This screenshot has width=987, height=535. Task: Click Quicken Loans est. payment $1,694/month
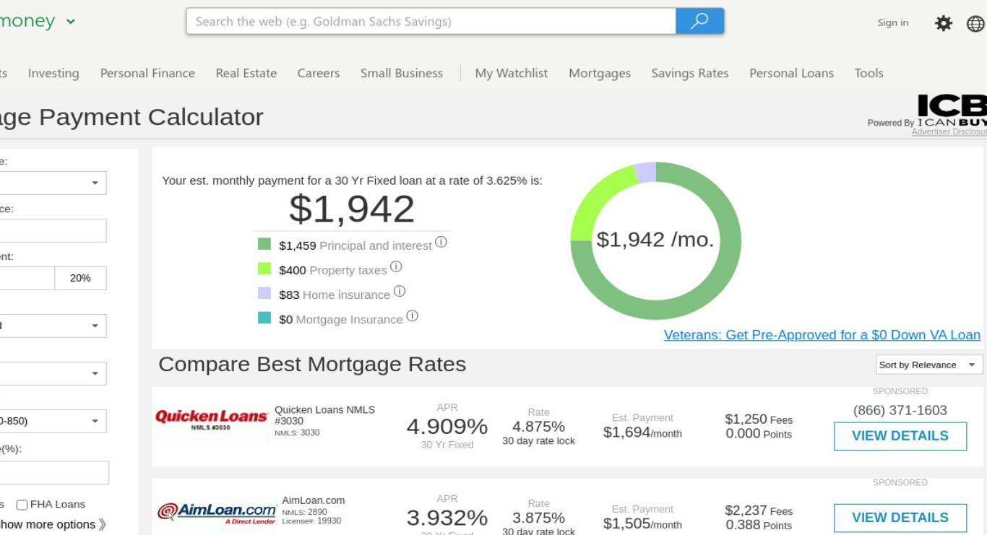point(642,433)
